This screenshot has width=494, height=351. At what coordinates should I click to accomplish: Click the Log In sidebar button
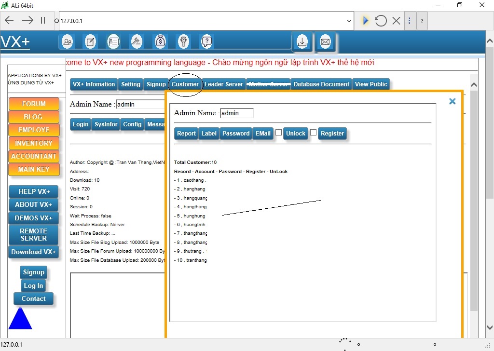click(33, 285)
